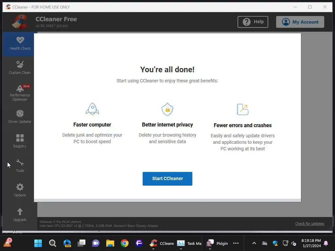Open the clock and date flyout
Screen dimensions: 335x251
coord(311,243)
